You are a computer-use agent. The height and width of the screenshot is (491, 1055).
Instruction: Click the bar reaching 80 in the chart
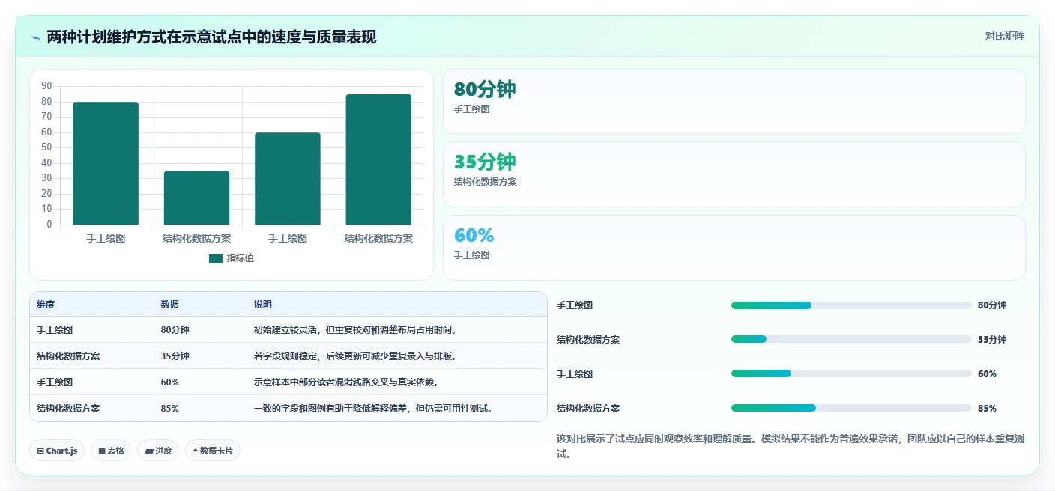pos(106,163)
